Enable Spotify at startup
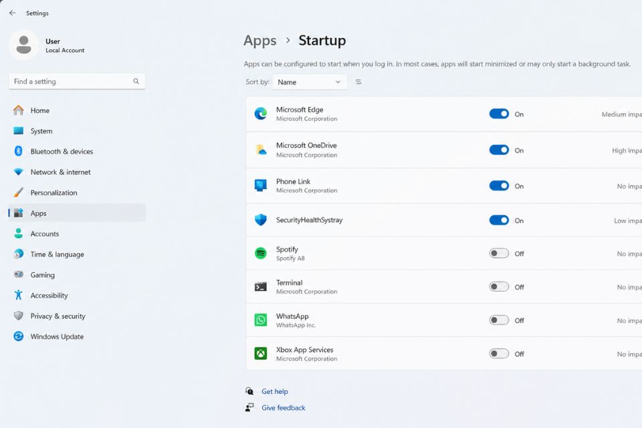 (499, 253)
